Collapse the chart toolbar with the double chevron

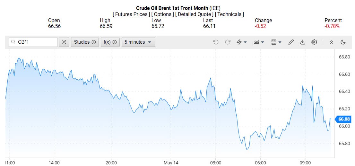[x=332, y=42]
